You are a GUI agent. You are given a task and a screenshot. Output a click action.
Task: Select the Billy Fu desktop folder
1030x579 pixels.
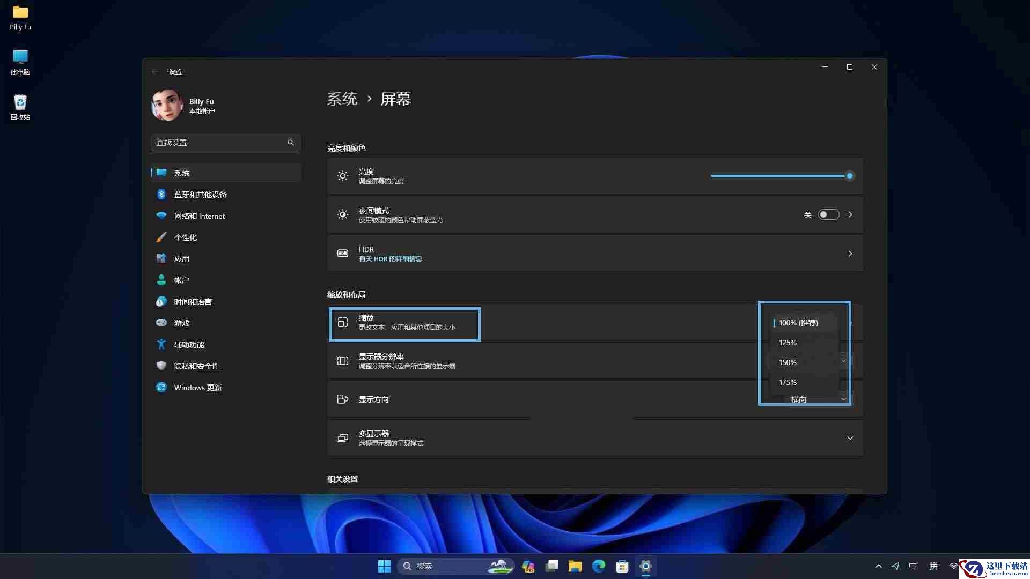(20, 18)
